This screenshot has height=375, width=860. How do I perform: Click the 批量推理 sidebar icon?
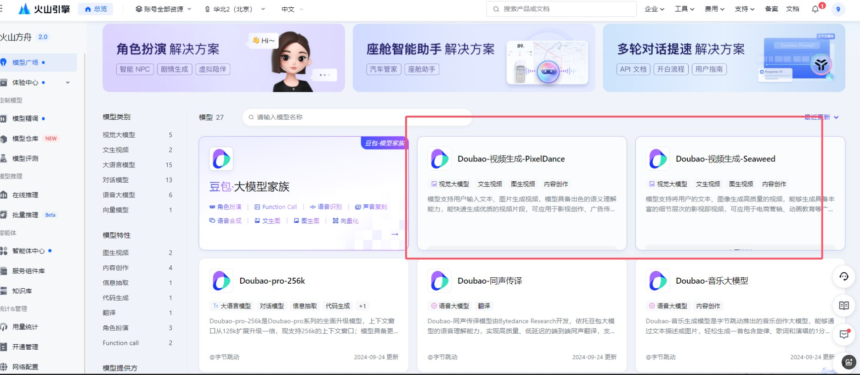4,215
